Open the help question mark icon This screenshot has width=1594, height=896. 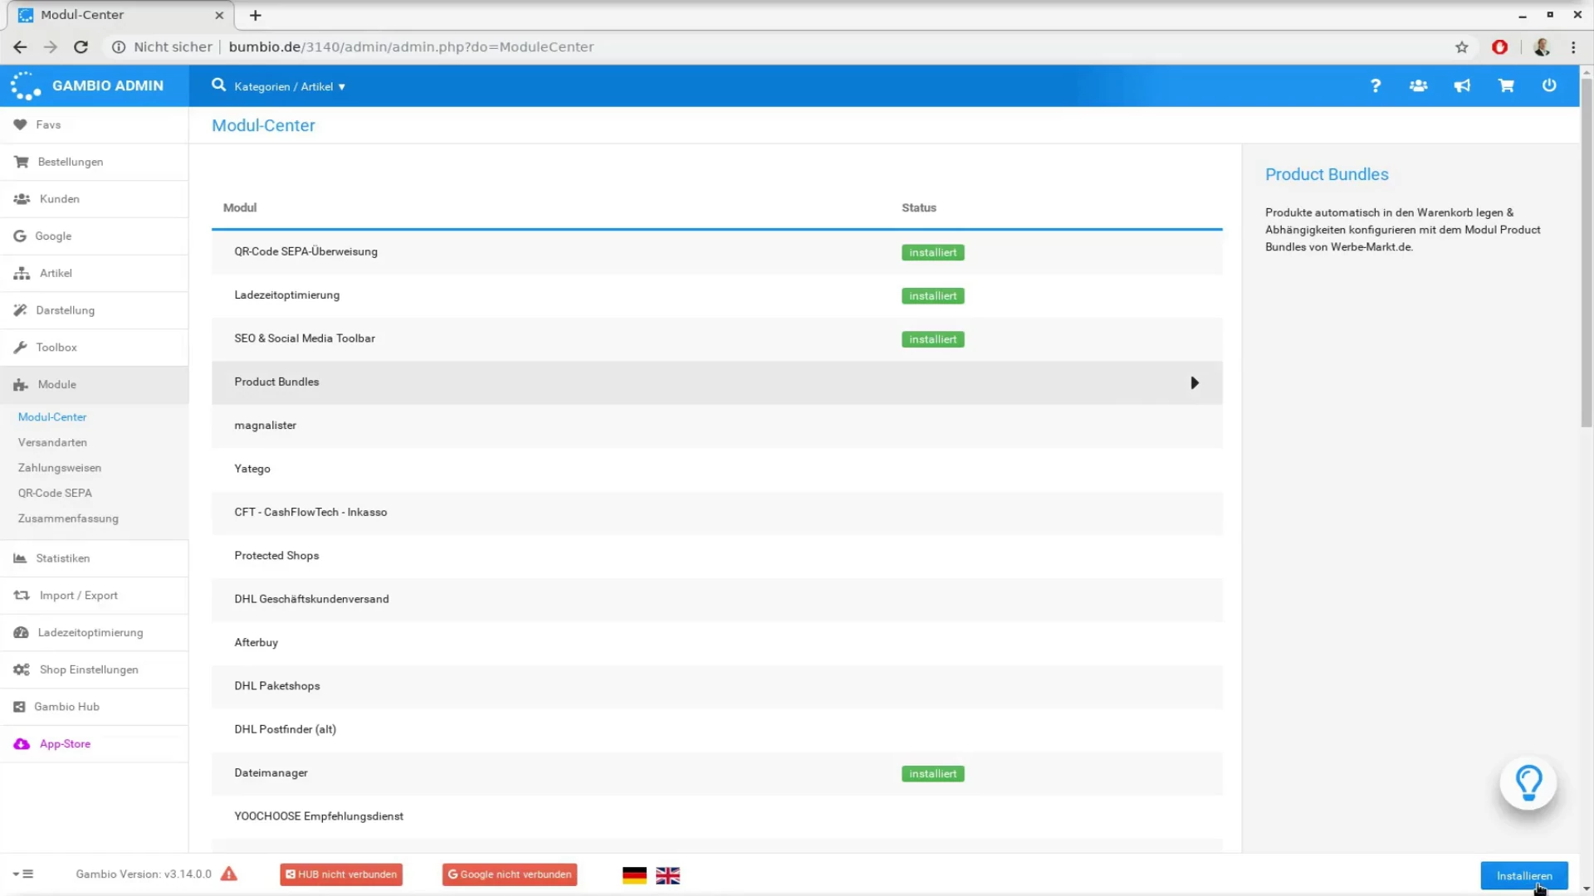point(1376,85)
